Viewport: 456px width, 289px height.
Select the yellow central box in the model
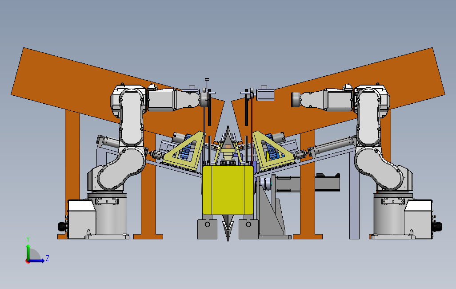click(x=228, y=190)
